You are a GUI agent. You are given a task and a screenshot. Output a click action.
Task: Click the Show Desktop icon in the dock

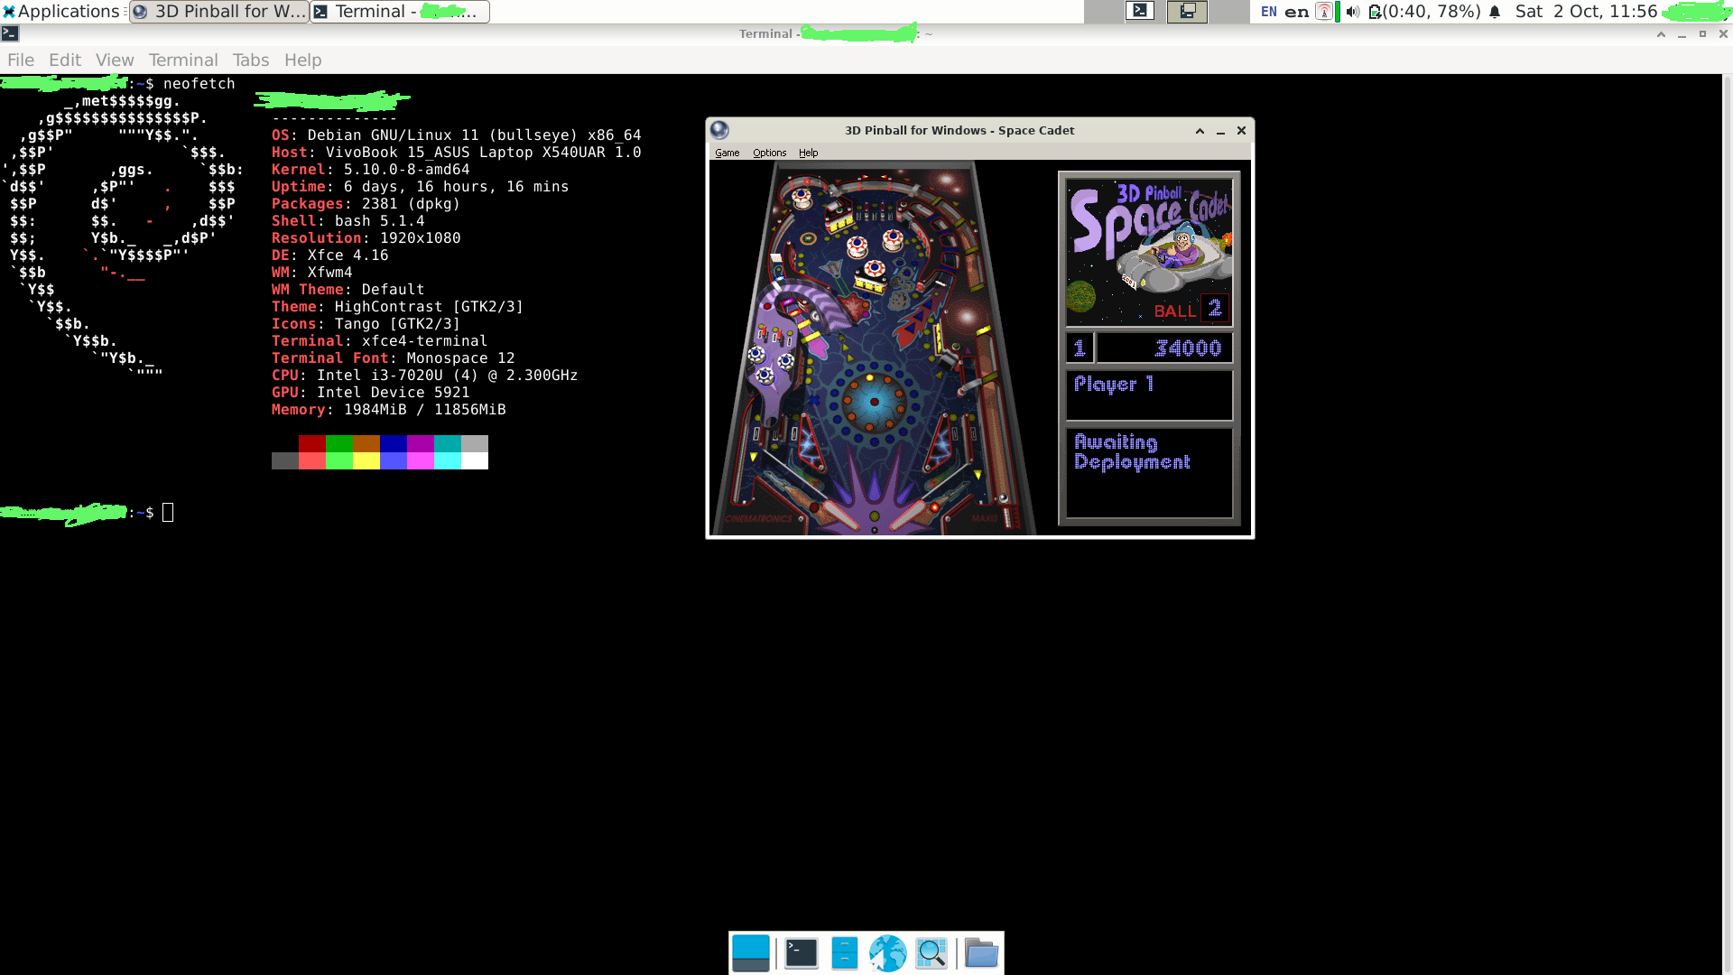(750, 953)
